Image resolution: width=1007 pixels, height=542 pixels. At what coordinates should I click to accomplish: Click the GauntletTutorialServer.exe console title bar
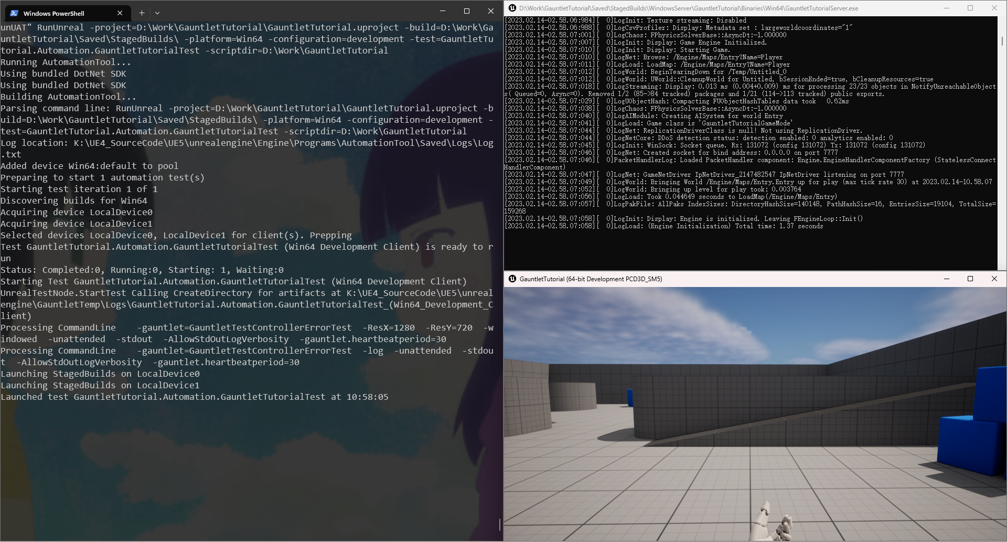pos(734,8)
